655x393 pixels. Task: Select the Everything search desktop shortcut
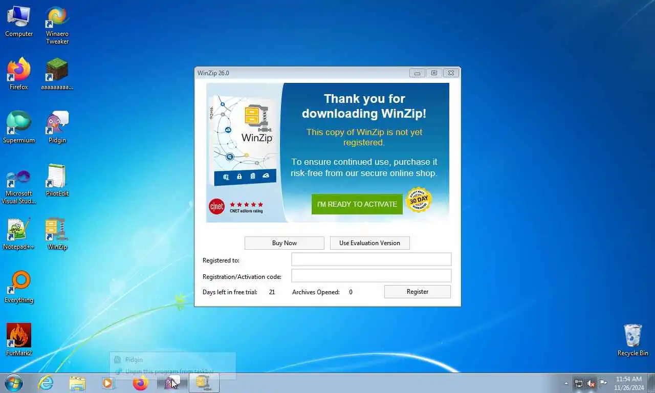click(x=19, y=287)
